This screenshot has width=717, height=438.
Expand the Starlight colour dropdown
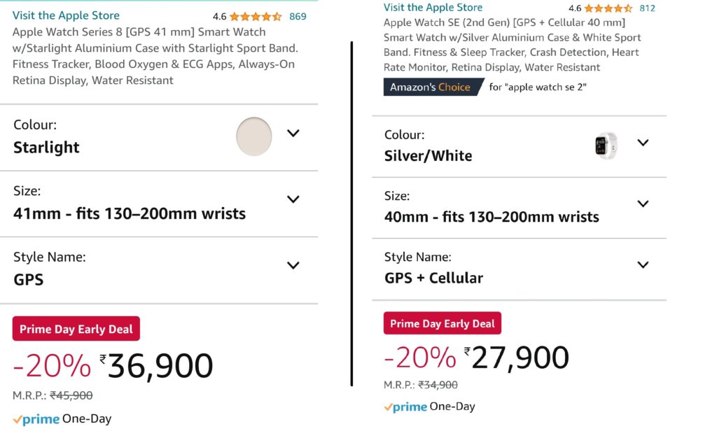coord(293,133)
